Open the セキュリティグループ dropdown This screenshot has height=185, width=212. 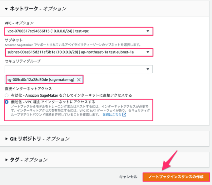point(79,69)
